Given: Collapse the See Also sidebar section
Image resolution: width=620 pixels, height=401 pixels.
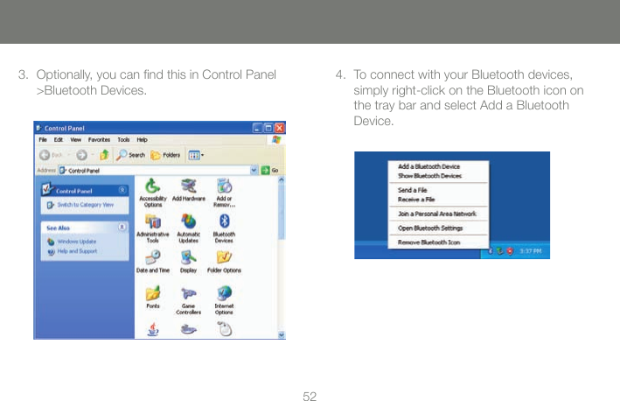Looking at the screenshot, I should [122, 227].
